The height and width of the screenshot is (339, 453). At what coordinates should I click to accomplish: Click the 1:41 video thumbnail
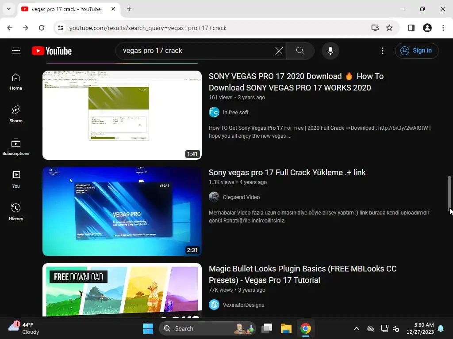122,115
